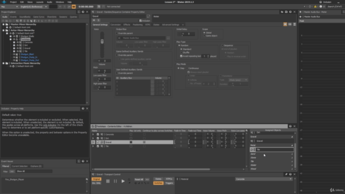Viewport: 345px width, 194px height.
Task: Open the language dropdown English(US)
Action: 33,7
